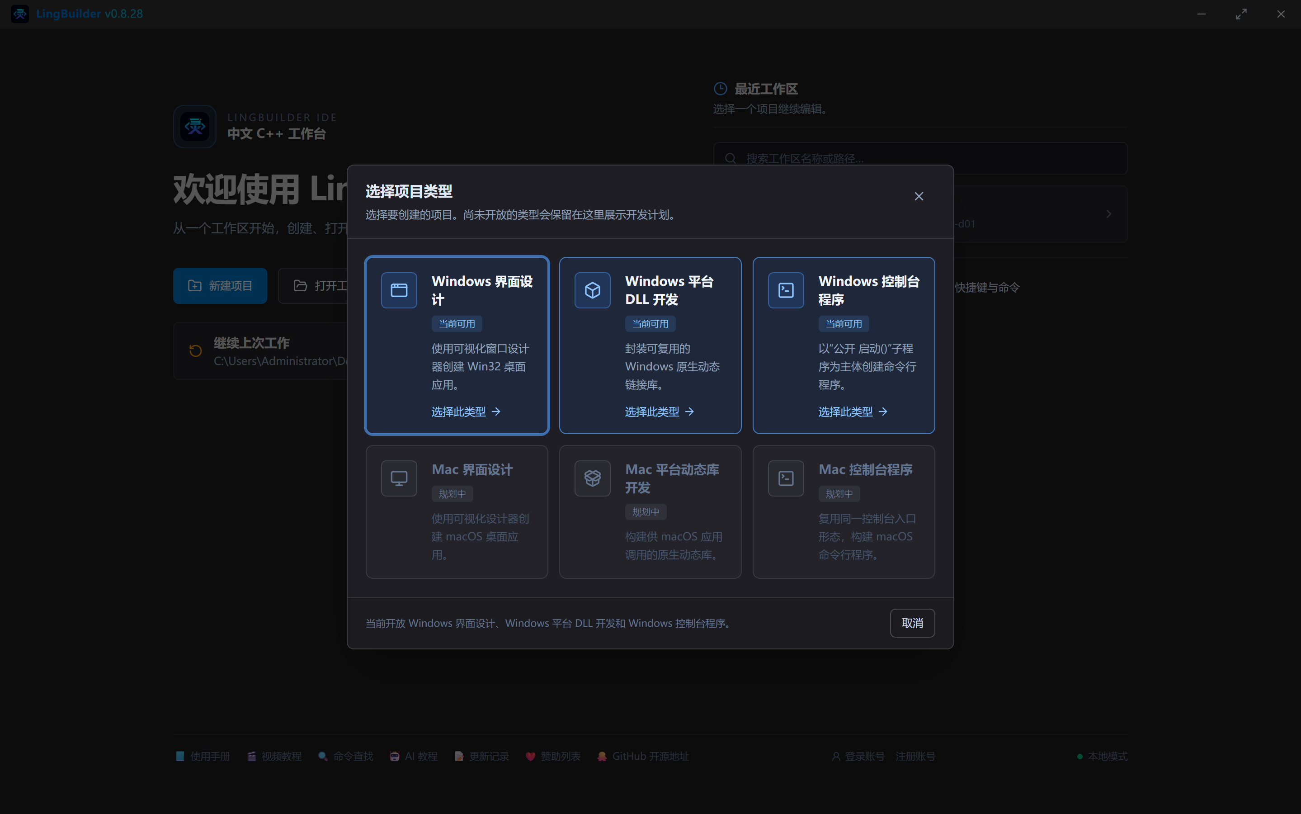Open 更新记录 in the footer
This screenshot has width=1301, height=814.
[481, 756]
